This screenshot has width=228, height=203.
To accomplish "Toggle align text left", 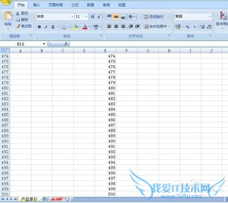I will (x=109, y=26).
